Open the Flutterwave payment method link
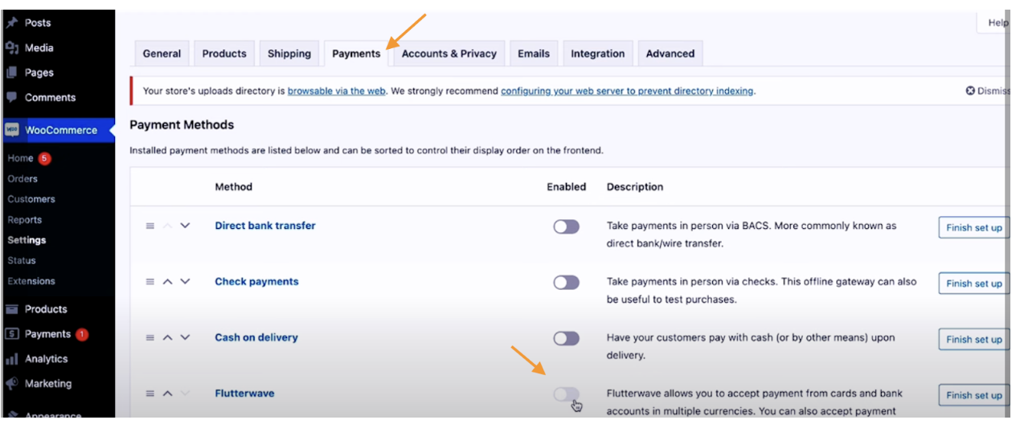The image size is (1016, 424). click(x=244, y=393)
